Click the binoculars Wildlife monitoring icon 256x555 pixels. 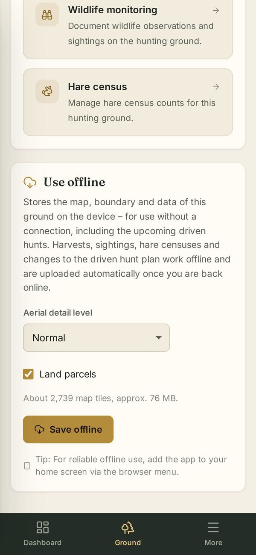coord(47,15)
